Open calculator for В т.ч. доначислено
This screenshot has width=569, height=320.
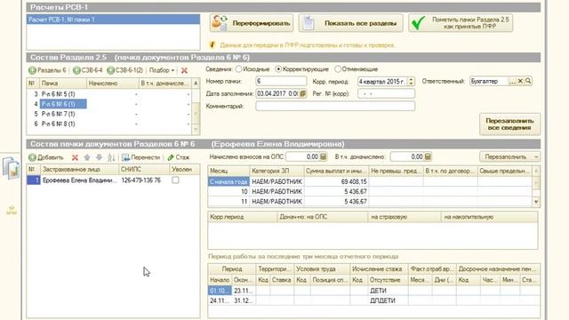428,156
